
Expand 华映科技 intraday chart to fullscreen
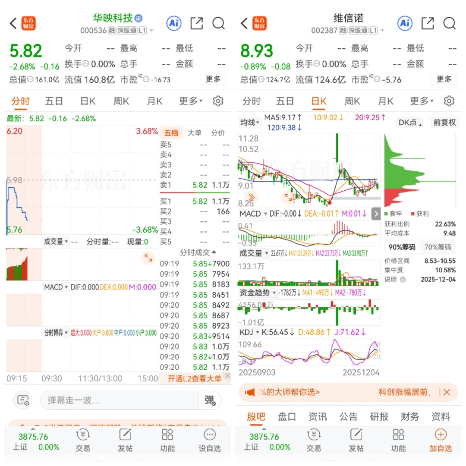point(148,258)
